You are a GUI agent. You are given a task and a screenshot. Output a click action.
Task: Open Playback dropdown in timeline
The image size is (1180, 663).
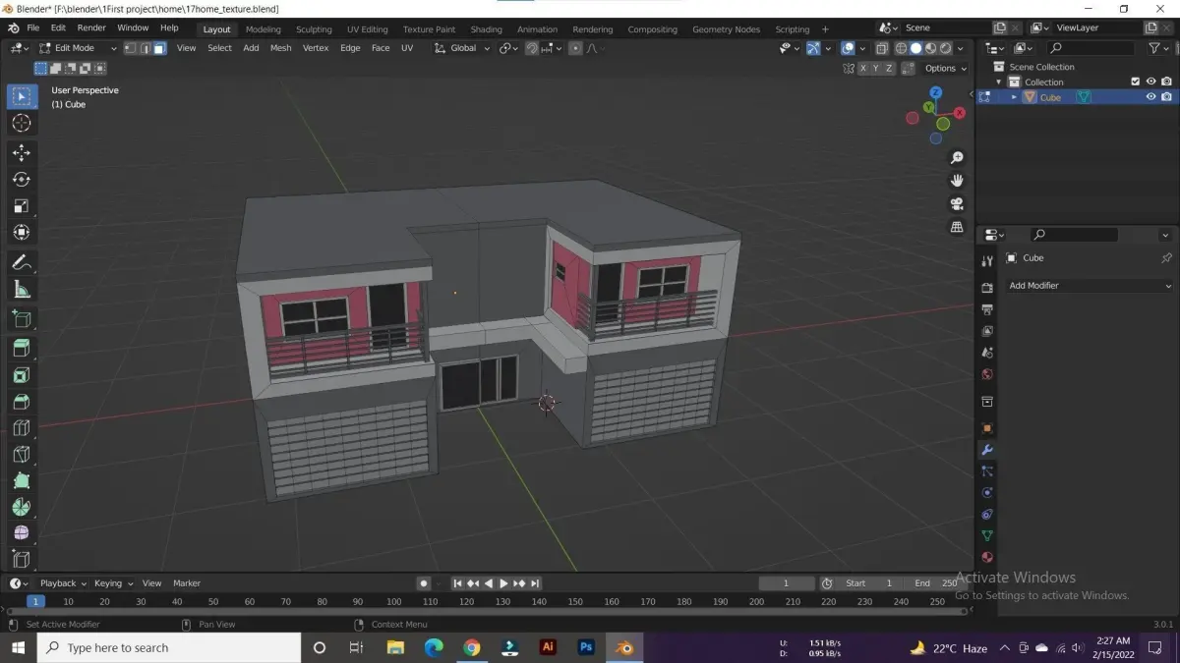pos(63,583)
